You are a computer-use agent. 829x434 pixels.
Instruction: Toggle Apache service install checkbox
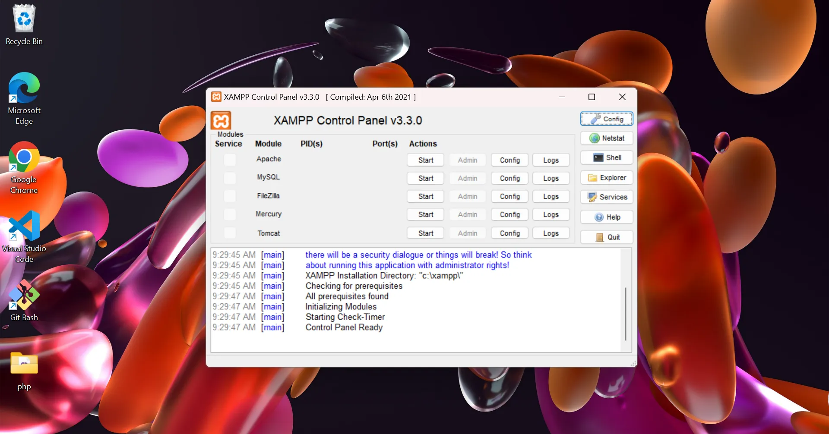pyautogui.click(x=230, y=160)
